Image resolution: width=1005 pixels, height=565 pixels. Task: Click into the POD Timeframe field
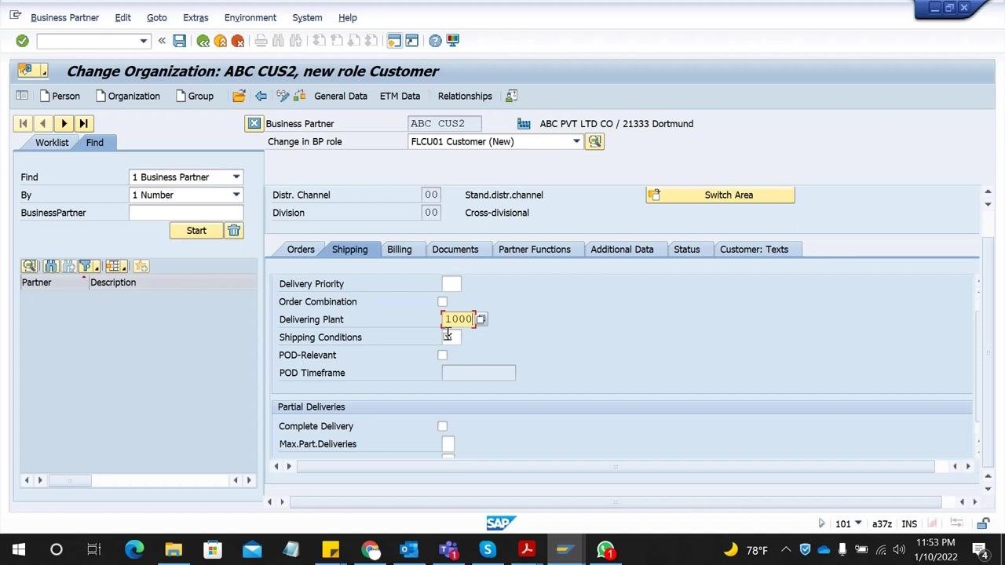tap(479, 373)
